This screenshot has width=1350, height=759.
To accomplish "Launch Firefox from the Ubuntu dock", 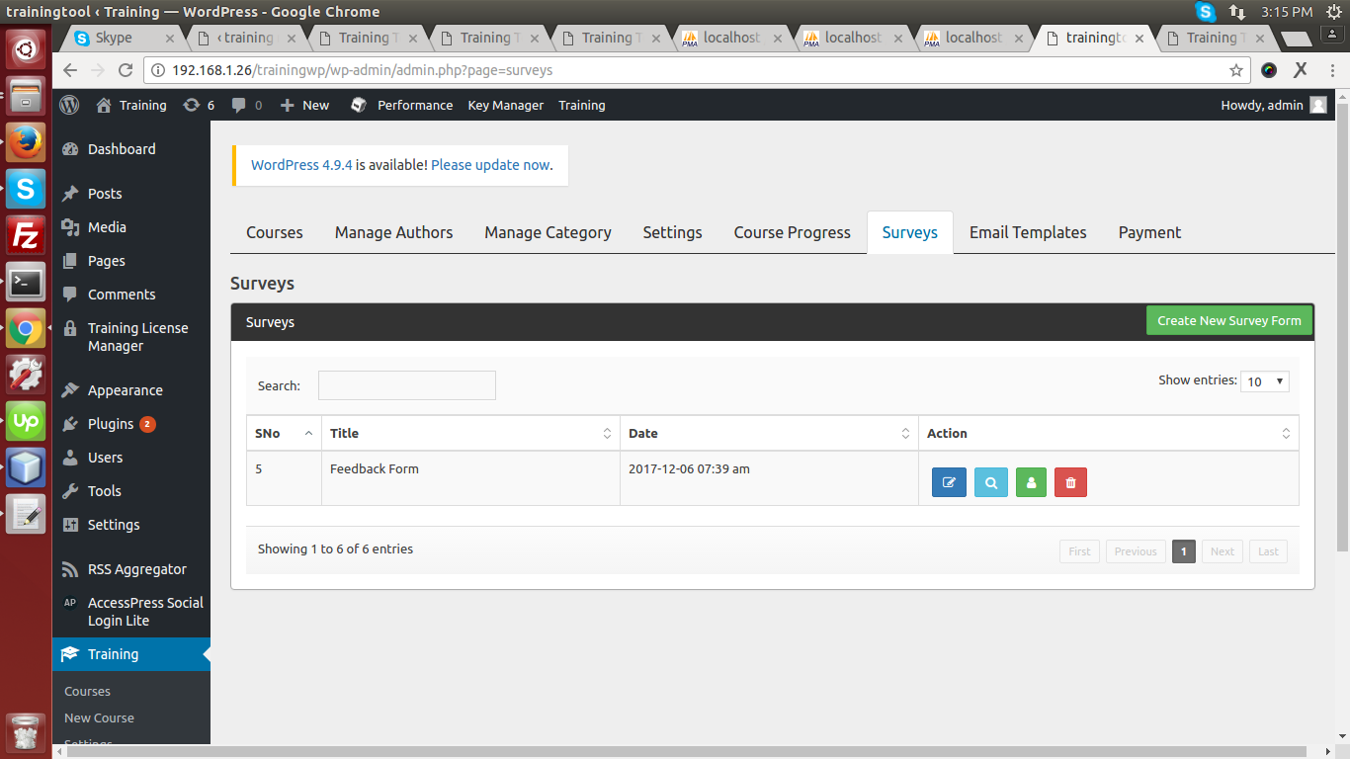I will [x=26, y=142].
